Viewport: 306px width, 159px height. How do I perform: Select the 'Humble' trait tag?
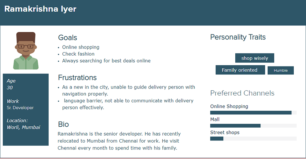point(281,70)
